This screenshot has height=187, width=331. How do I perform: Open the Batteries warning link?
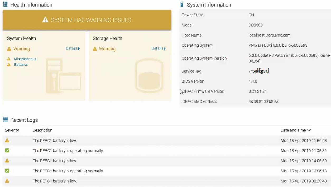[x=21, y=64]
